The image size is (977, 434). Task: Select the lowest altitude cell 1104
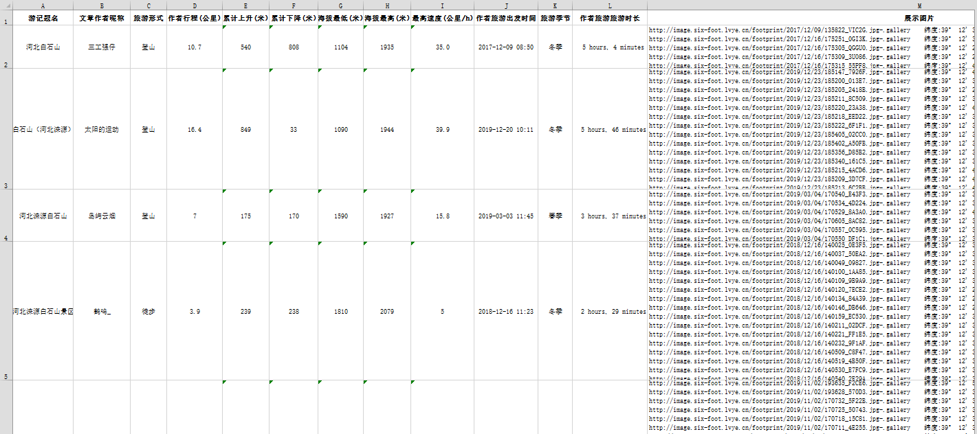tap(341, 47)
